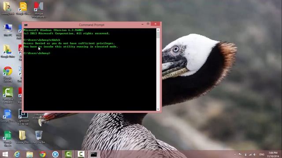The image size is (282, 158).
Task: Click the Command Prompt scrollbar down arrow
Action: [158, 109]
